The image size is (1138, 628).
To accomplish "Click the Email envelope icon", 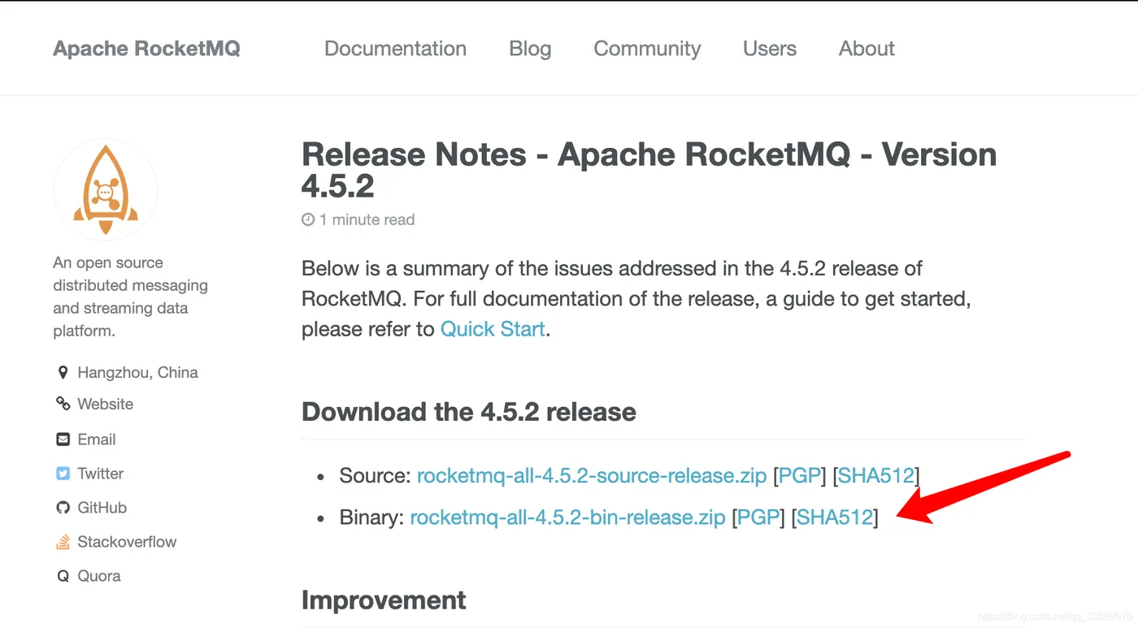I will [63, 440].
